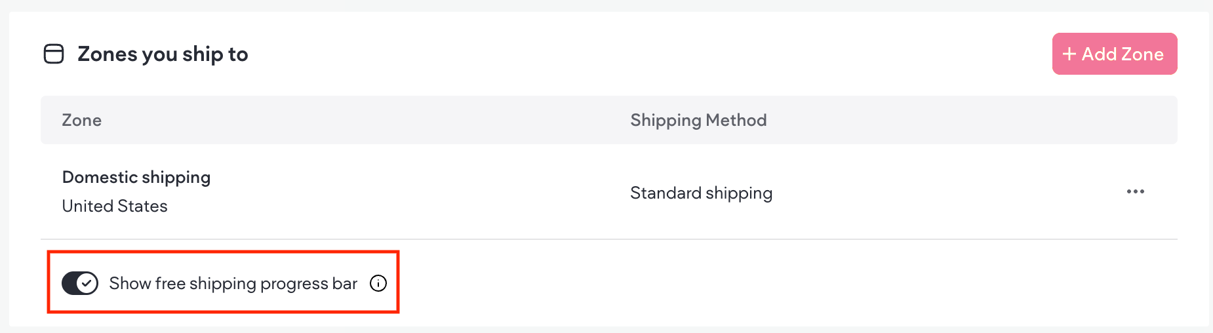Screen dimensions: 1213x333
Task: Click the Standard shipping method text
Action: 701,193
